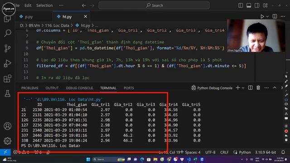290x163 pixels.
Task: Show errors count in status bar
Action: pyautogui.click(x=17, y=152)
